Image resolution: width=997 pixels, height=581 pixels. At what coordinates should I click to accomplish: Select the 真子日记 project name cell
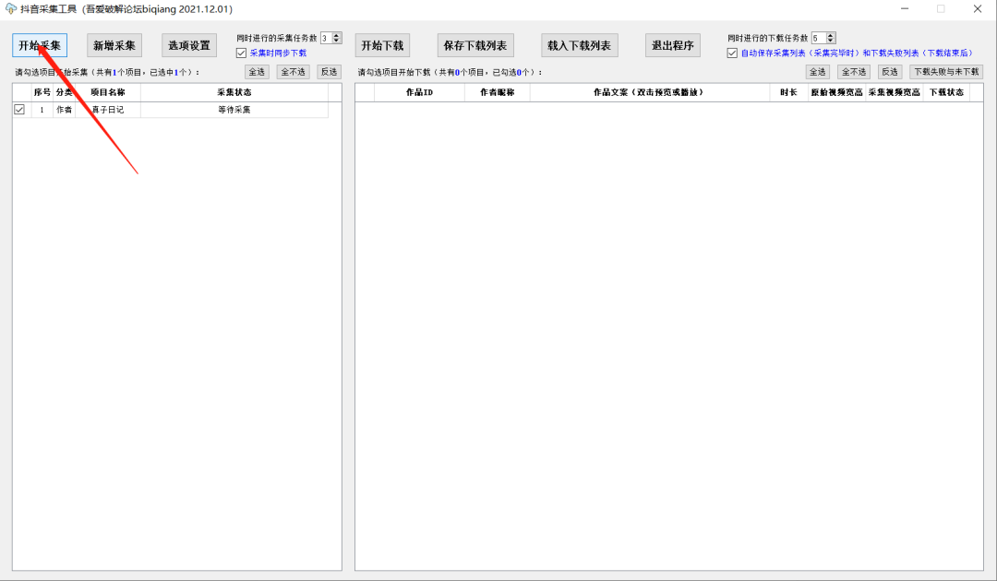[108, 109]
